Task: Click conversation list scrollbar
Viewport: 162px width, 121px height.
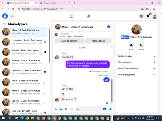Action: [x=50, y=46]
